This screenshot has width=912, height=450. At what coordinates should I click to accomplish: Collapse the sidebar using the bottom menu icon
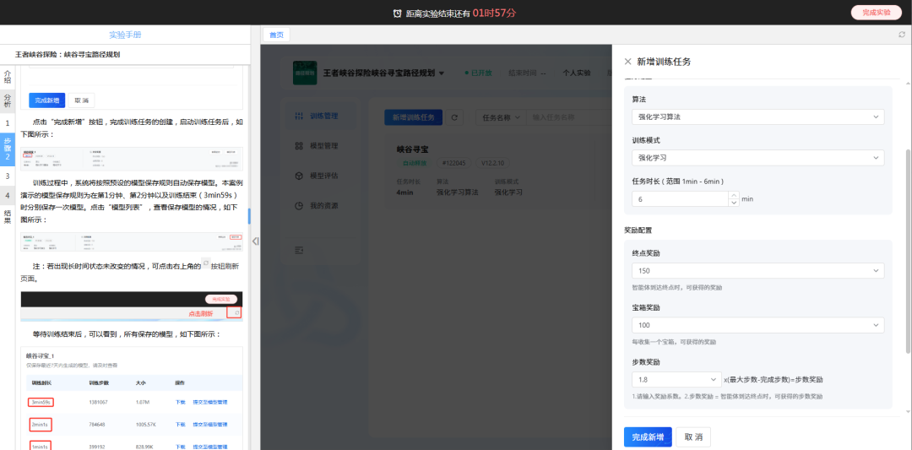pos(298,250)
